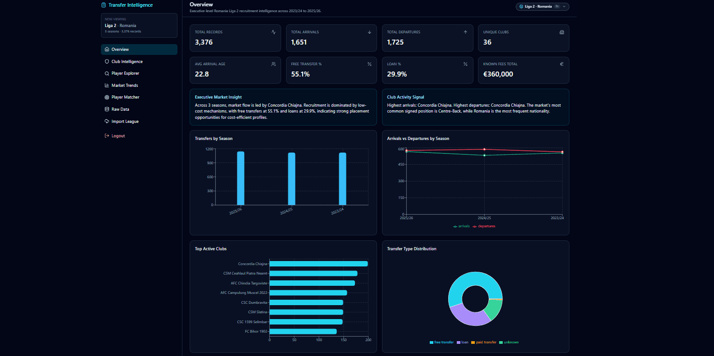Click the Overview home icon in sidebar
The height and width of the screenshot is (356, 714).
(x=107, y=50)
